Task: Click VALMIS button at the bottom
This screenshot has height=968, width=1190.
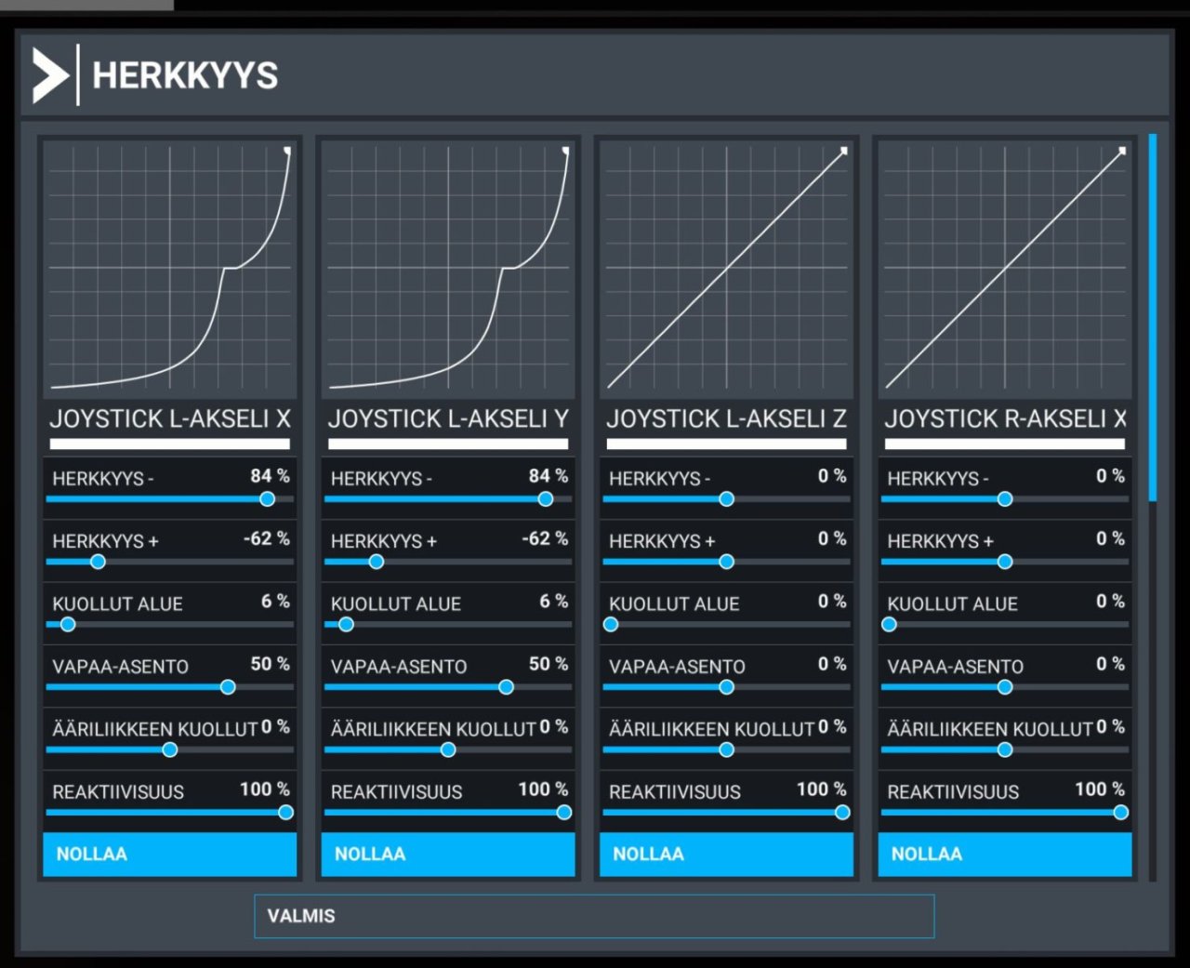Action: point(594,916)
